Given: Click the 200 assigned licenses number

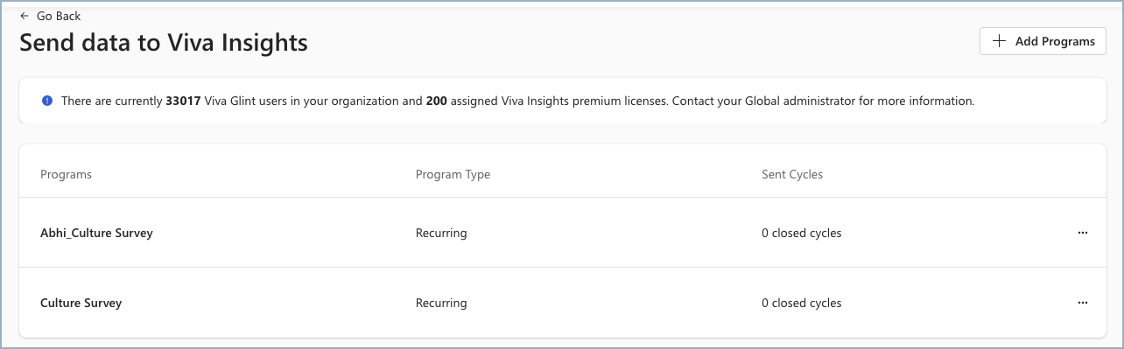Looking at the screenshot, I should coord(437,101).
